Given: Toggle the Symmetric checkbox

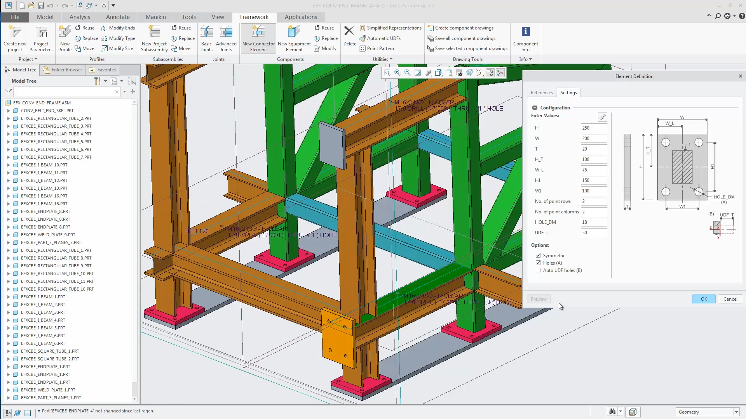Looking at the screenshot, I should click(x=538, y=255).
